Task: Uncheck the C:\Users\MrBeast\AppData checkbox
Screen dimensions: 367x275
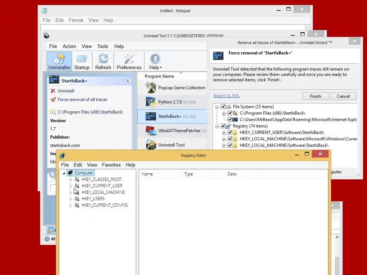Action: click(230, 120)
